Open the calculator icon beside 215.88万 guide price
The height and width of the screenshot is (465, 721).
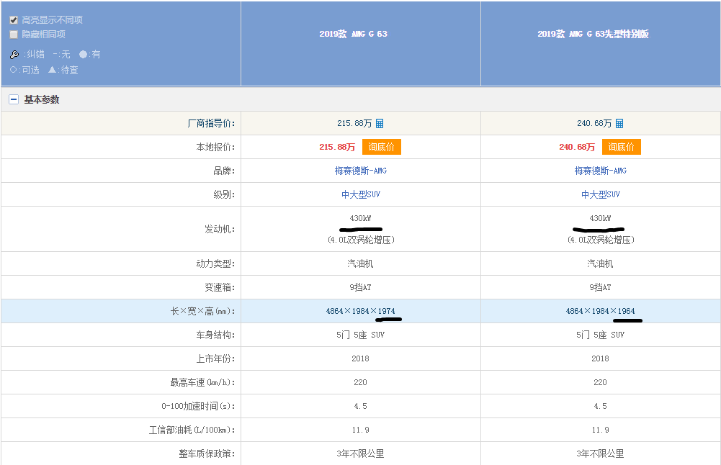tap(379, 122)
